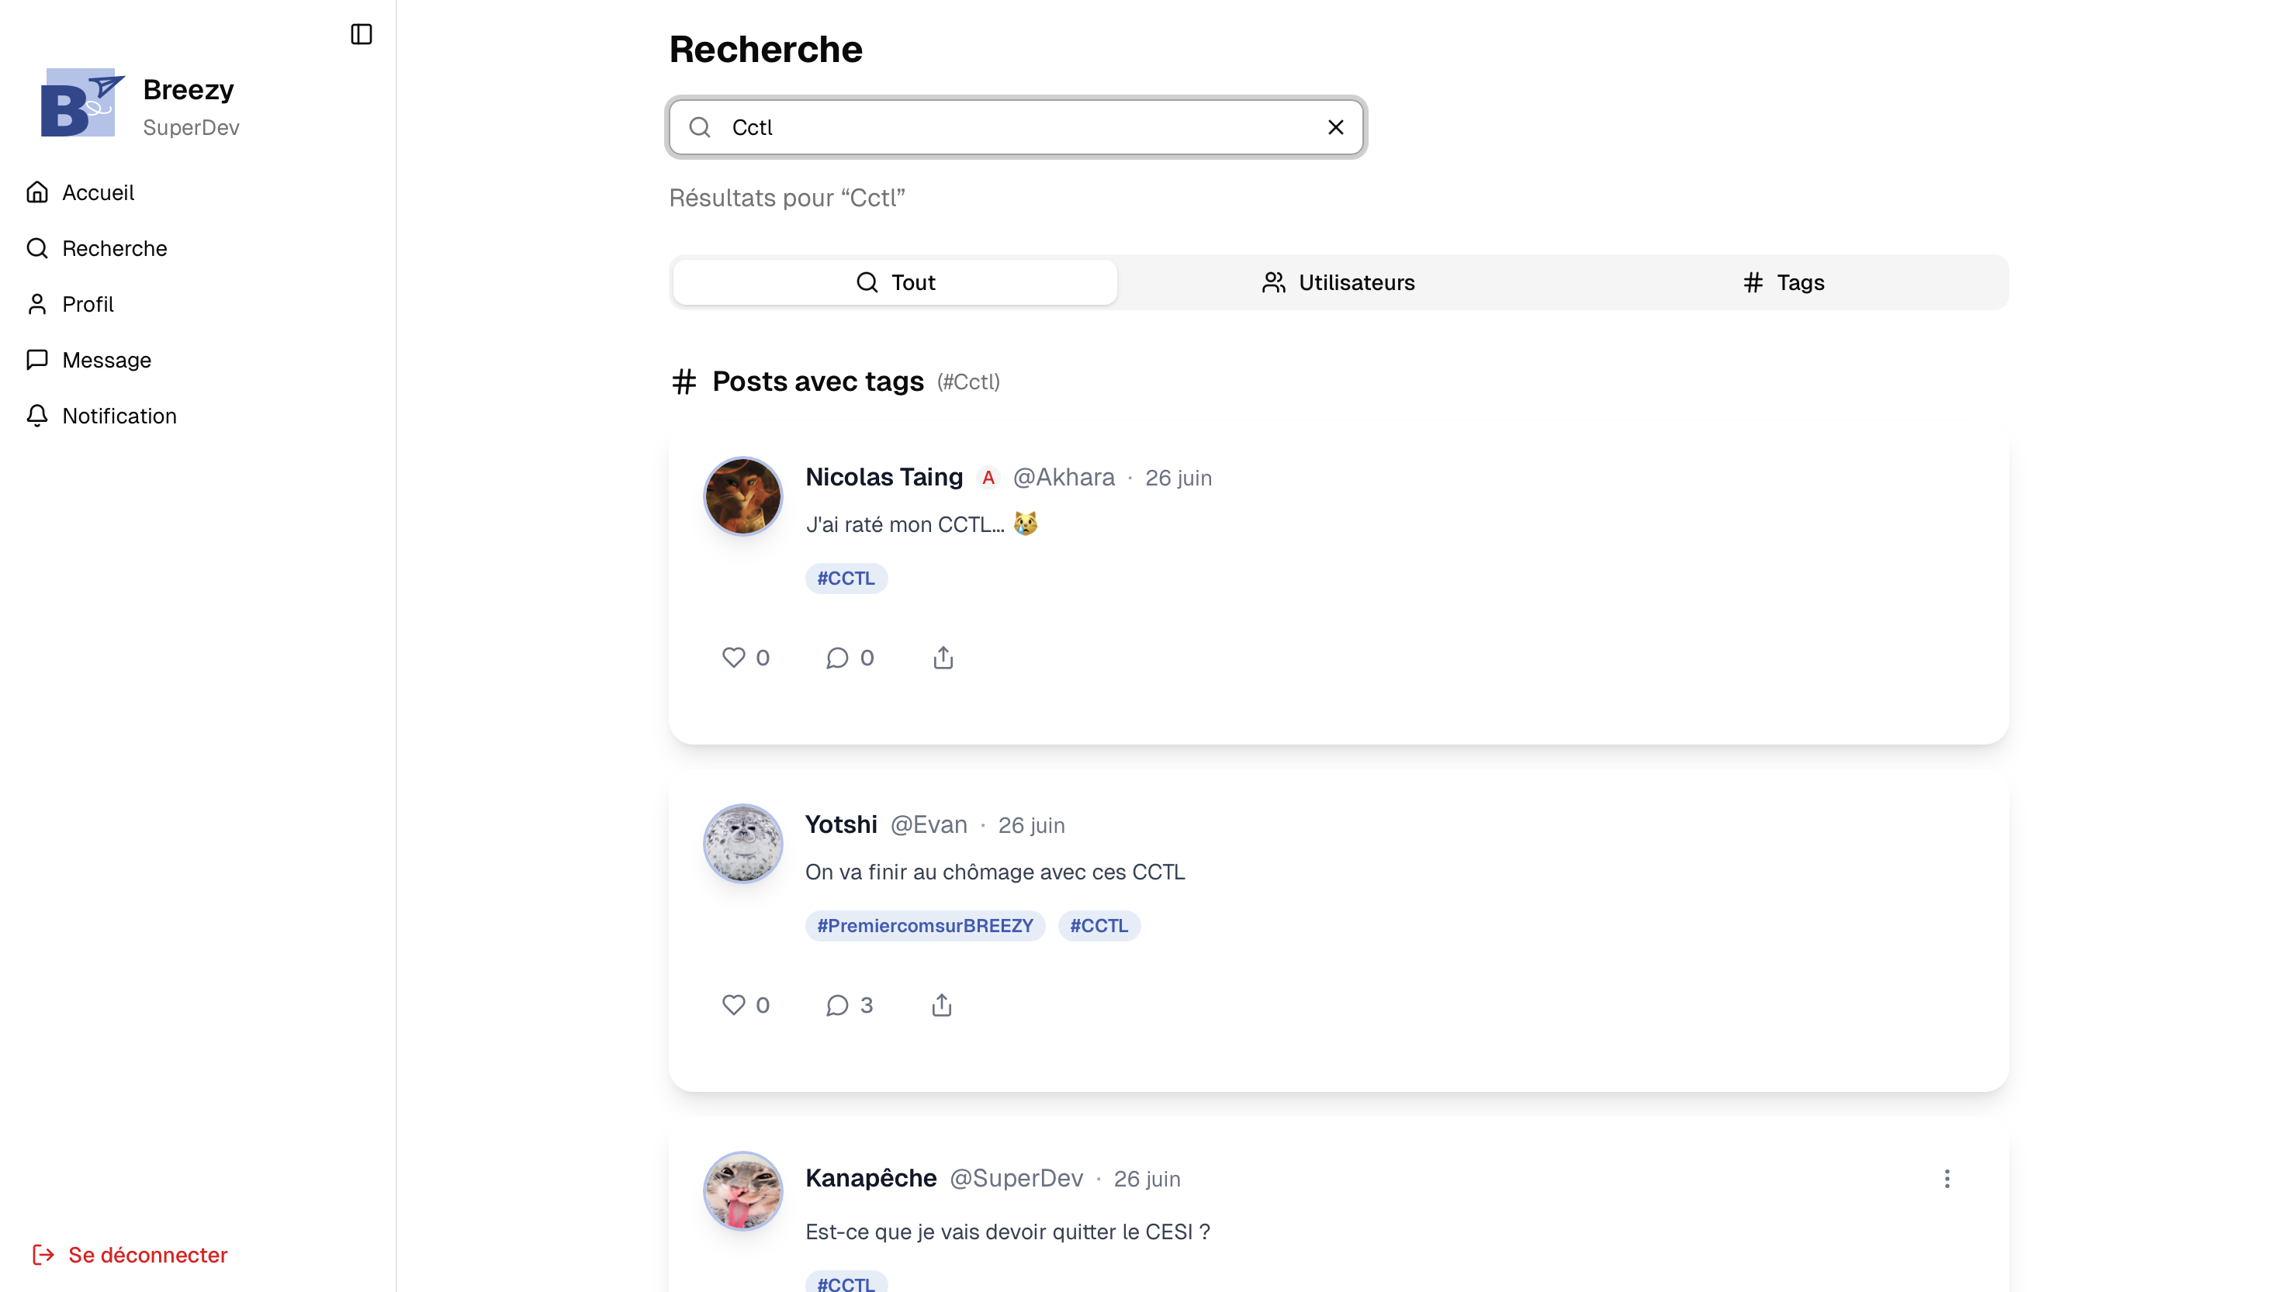2281x1292 pixels.
Task: Open Accueil from the sidebar
Action: (98, 192)
